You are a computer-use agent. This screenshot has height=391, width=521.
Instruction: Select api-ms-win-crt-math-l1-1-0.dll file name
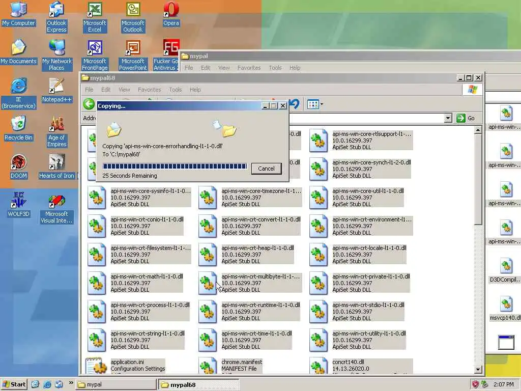(147, 276)
